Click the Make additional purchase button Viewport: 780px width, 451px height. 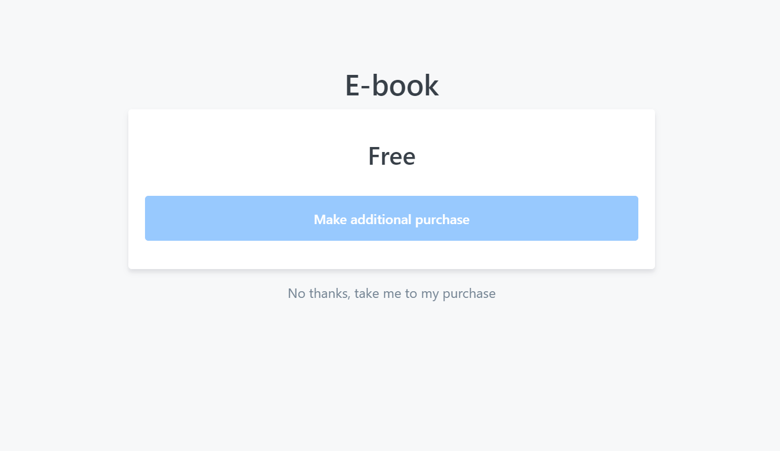point(391,218)
